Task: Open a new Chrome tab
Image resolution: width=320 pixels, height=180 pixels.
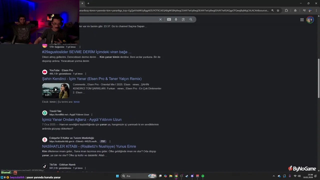Action: 88,3
